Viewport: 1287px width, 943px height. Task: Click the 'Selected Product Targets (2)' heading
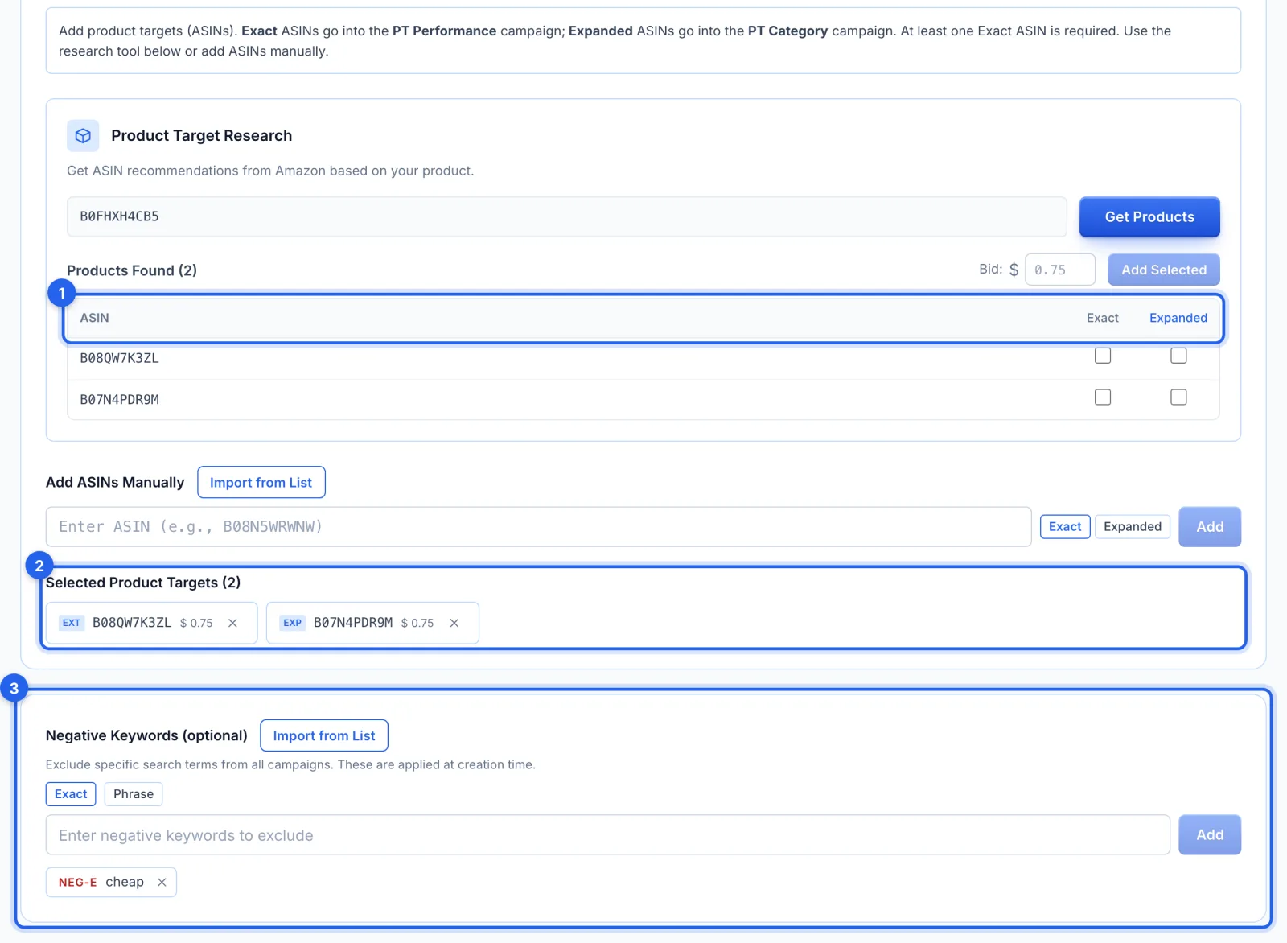[x=143, y=583]
